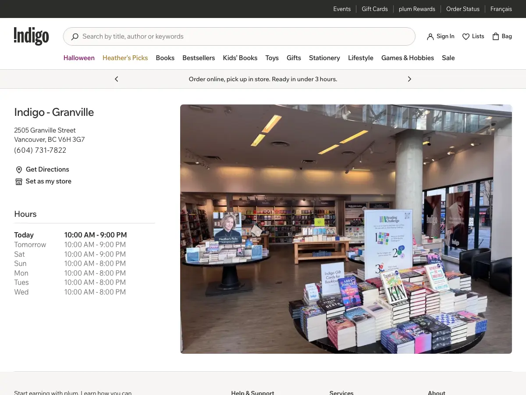Click the promo text about store pickup

coord(263,79)
